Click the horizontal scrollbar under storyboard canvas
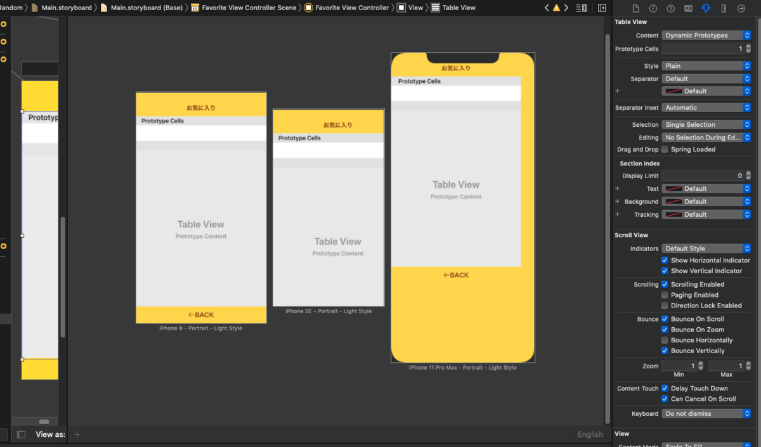 [x=44, y=422]
